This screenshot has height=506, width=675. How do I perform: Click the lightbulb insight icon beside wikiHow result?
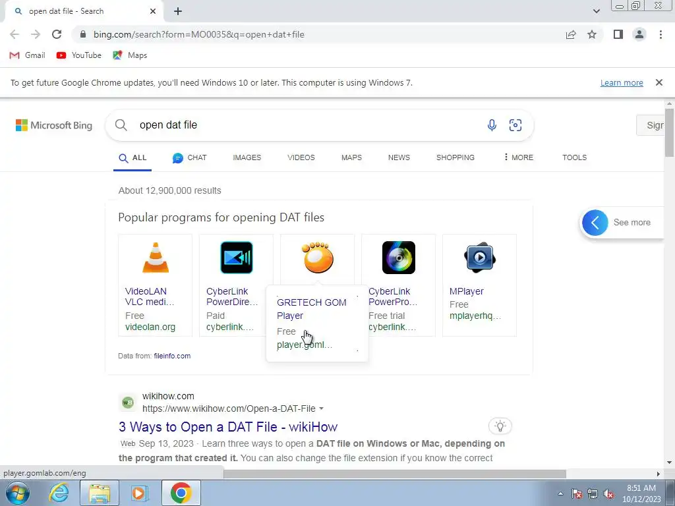[x=500, y=426]
